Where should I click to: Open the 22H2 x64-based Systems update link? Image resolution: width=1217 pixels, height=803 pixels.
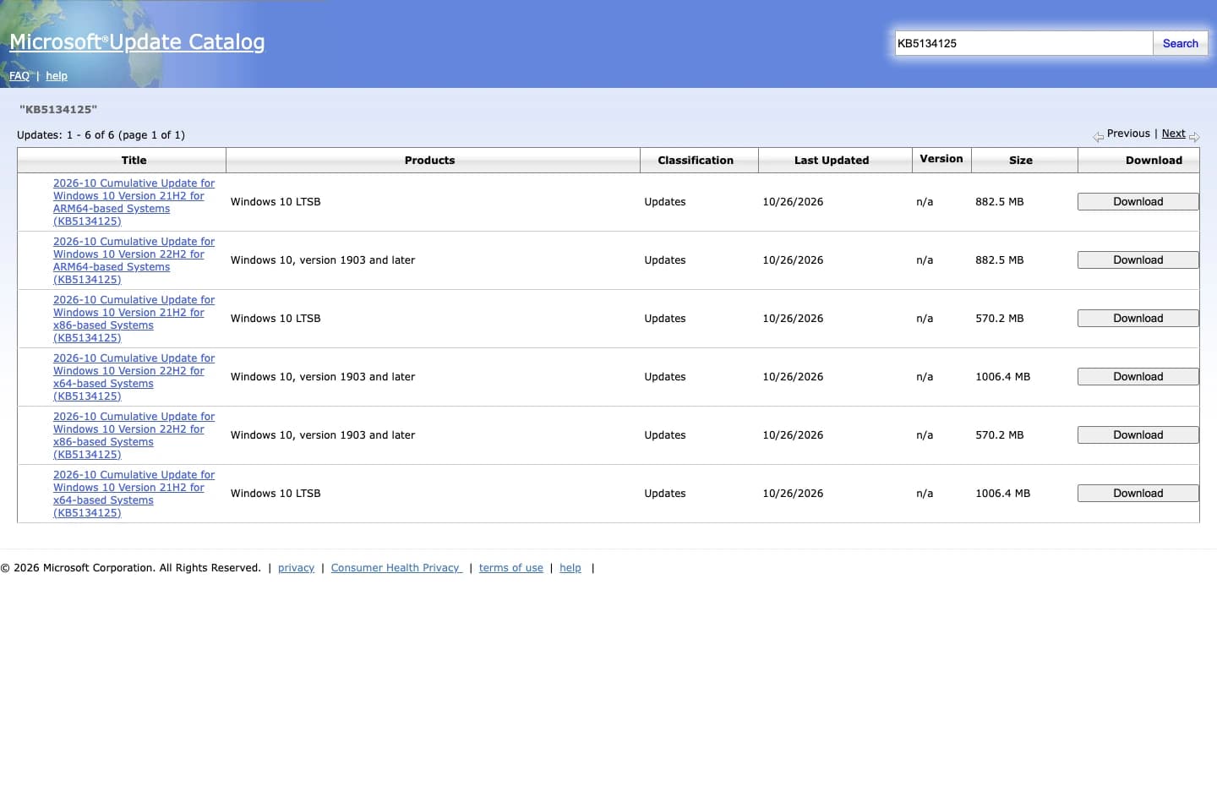134,377
